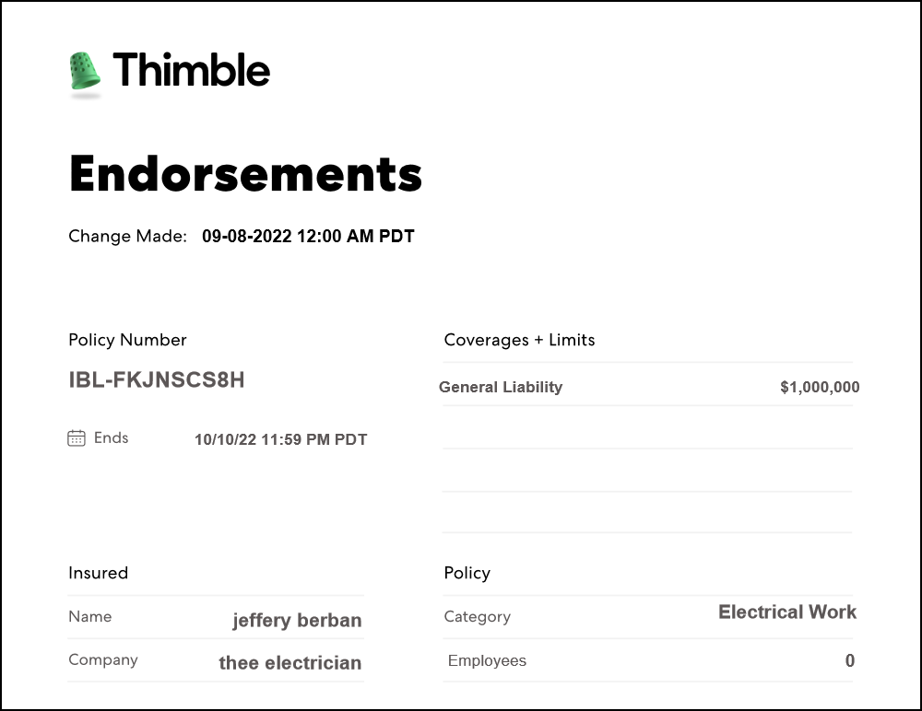The width and height of the screenshot is (922, 711).
Task: Select the Electrical Work category value
Action: (x=787, y=612)
